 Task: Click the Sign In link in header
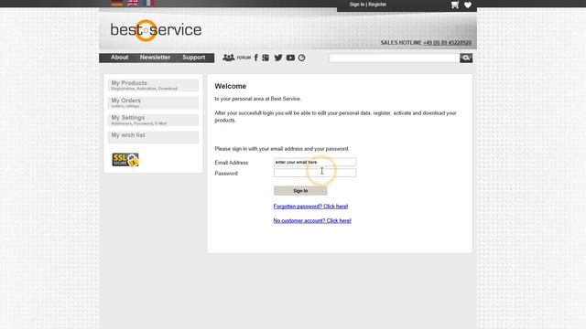tap(357, 5)
